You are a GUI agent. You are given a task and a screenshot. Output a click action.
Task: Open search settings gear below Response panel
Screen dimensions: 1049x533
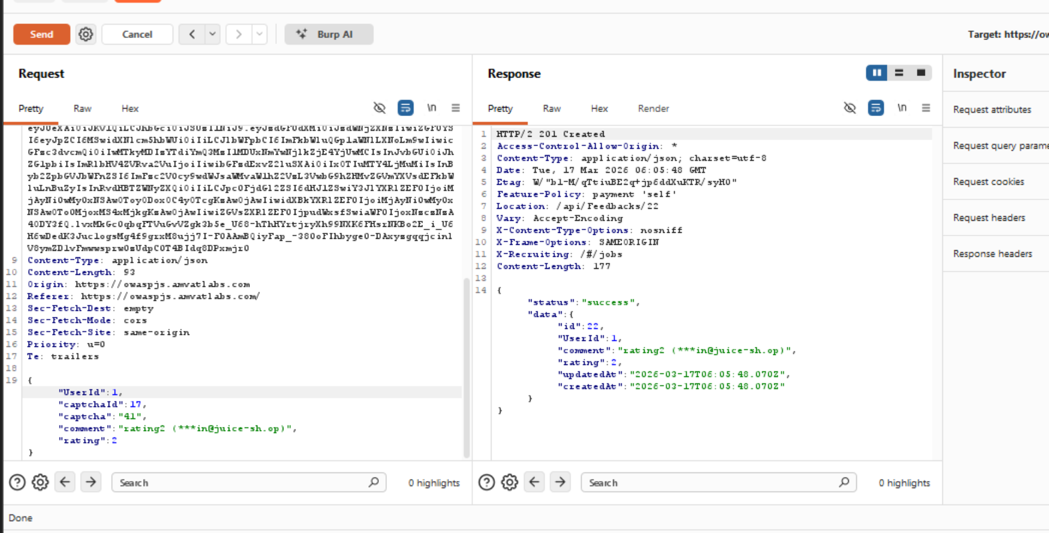(x=509, y=482)
